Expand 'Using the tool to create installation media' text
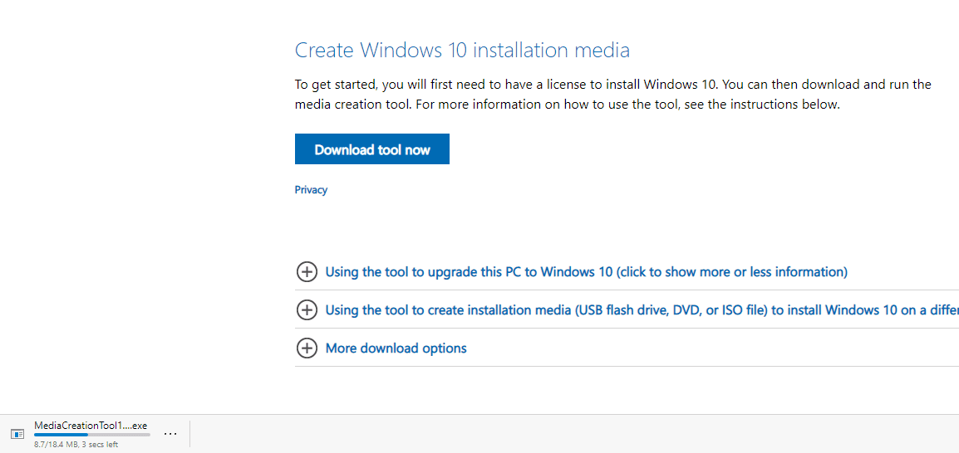The width and height of the screenshot is (959, 453). tap(642, 310)
